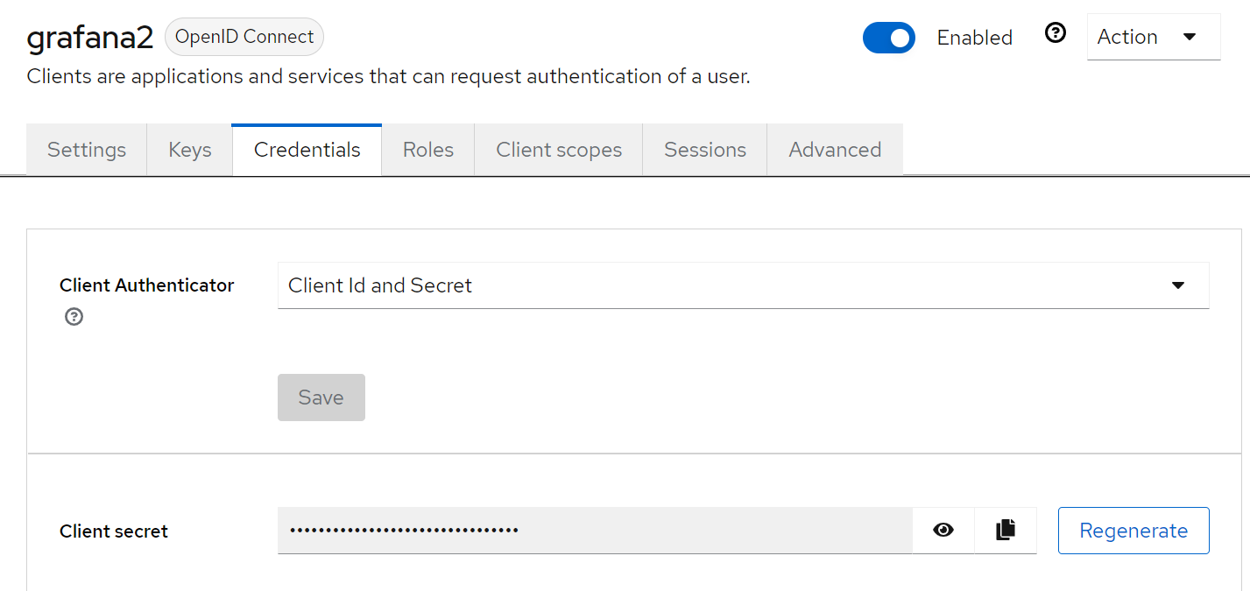Expand the Client Authenticator dropdown
Viewport: 1250px width, 591px height.
point(744,285)
